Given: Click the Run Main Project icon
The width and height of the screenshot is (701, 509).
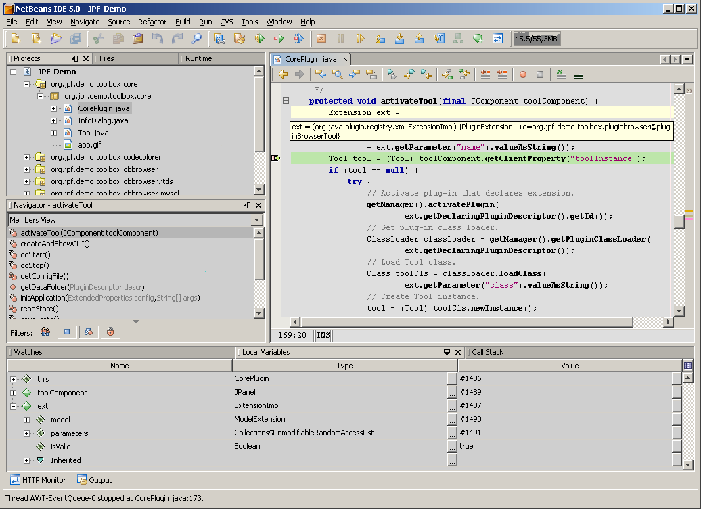Looking at the screenshot, I should coord(259,39).
